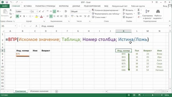Switch to the ФОРМУЛЫ tab
This screenshot has height=97, width=172.
(x=64, y=6)
